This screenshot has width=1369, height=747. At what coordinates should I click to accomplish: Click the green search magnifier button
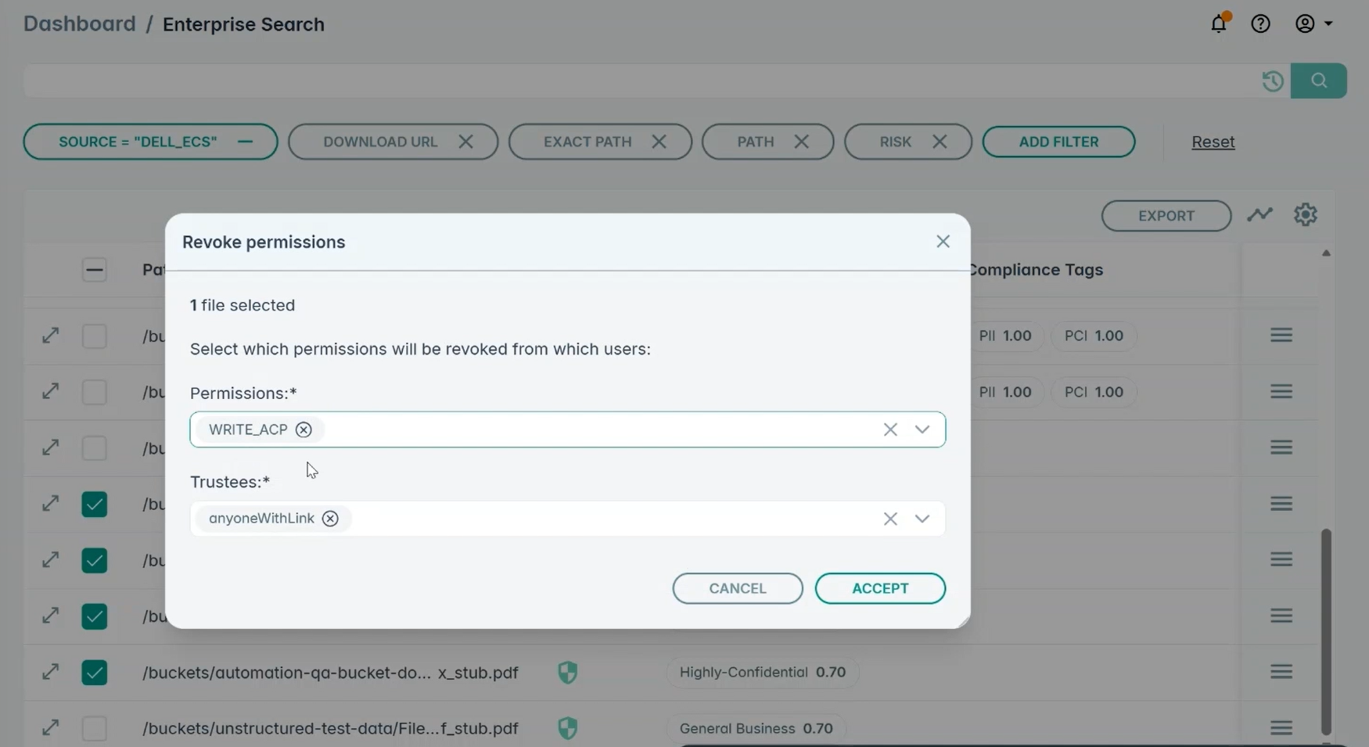pyautogui.click(x=1319, y=81)
